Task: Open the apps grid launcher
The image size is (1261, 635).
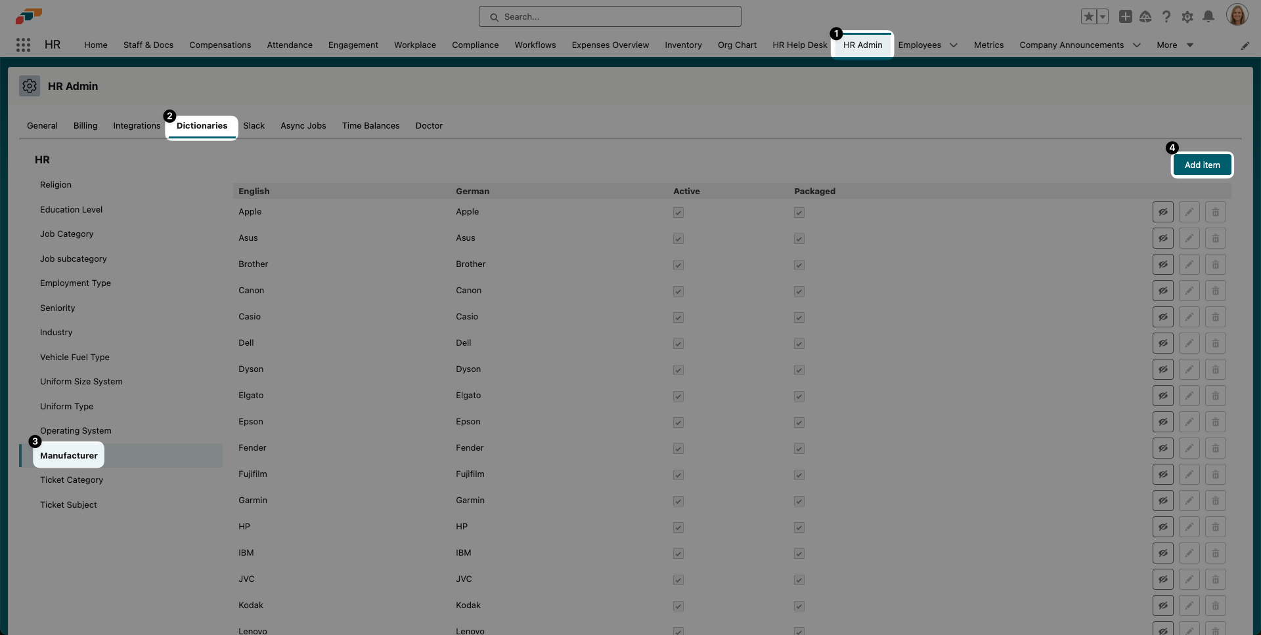Action: [x=24, y=45]
